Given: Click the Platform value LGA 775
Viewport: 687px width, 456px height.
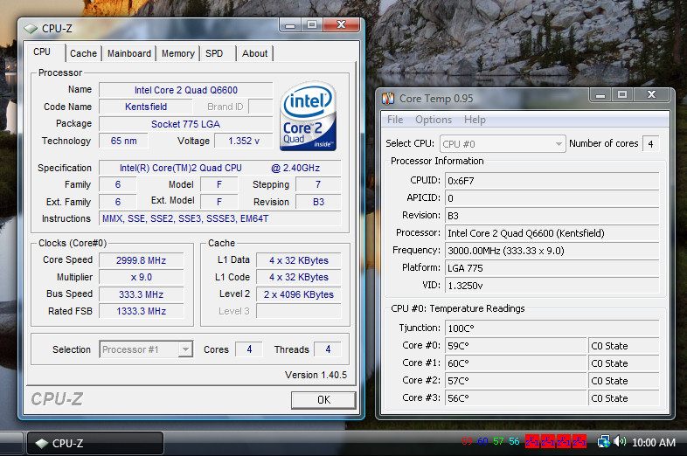Looking at the screenshot, I should (x=552, y=267).
